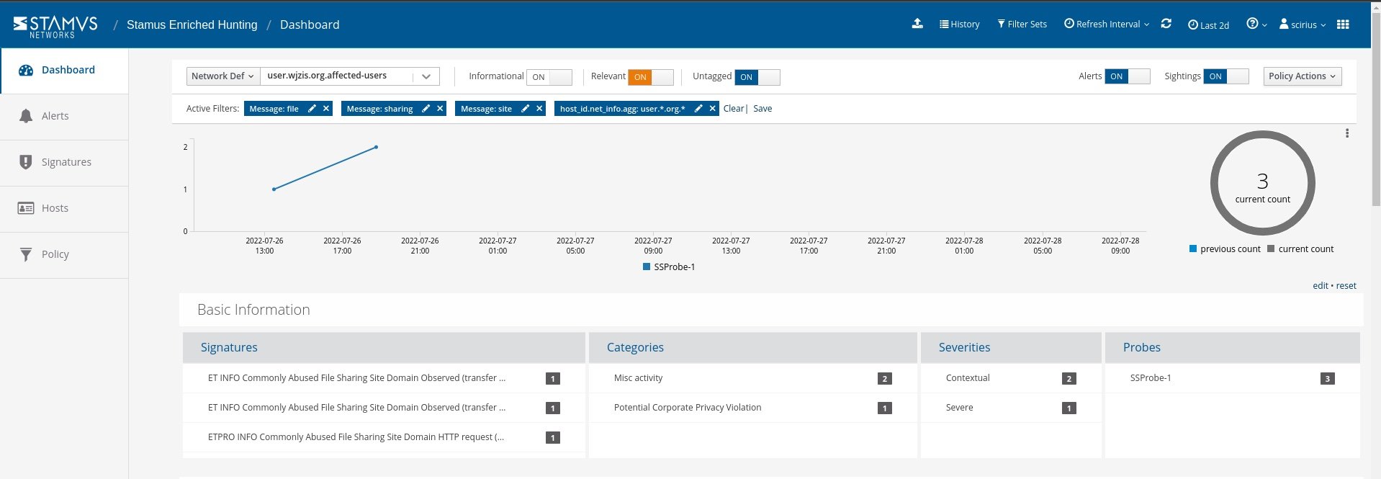Click the Probes panel header
The image size is (1381, 479).
point(1232,347)
